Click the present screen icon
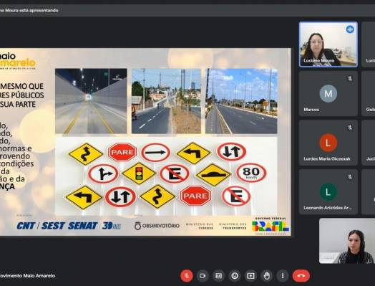Screen dimensions: 375x286 coord(250,276)
